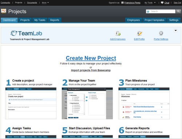Click the Start Discussion, Upload Files heading

[89, 128]
